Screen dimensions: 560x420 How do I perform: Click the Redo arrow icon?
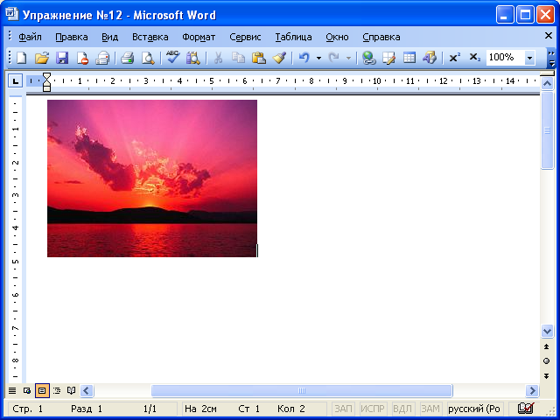tap(333, 58)
